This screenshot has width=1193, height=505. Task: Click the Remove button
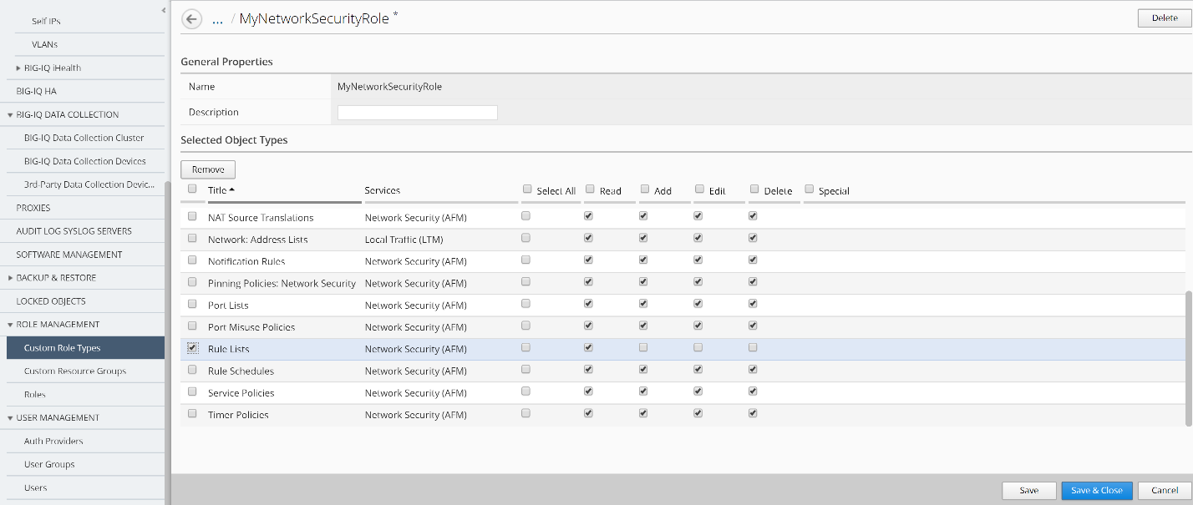[208, 169]
